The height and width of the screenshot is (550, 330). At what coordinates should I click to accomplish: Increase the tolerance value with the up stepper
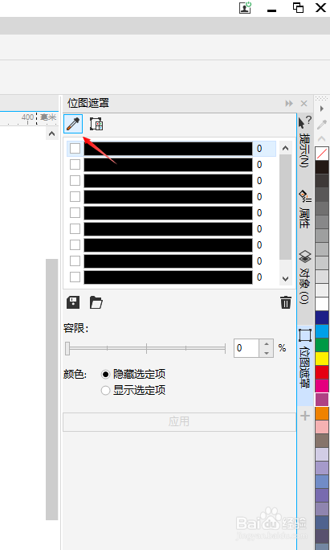[x=267, y=344]
